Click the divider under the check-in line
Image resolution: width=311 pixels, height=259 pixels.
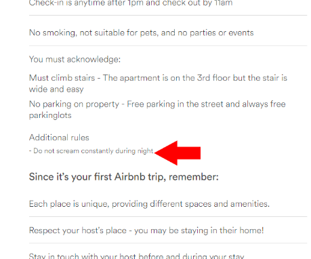point(168,16)
